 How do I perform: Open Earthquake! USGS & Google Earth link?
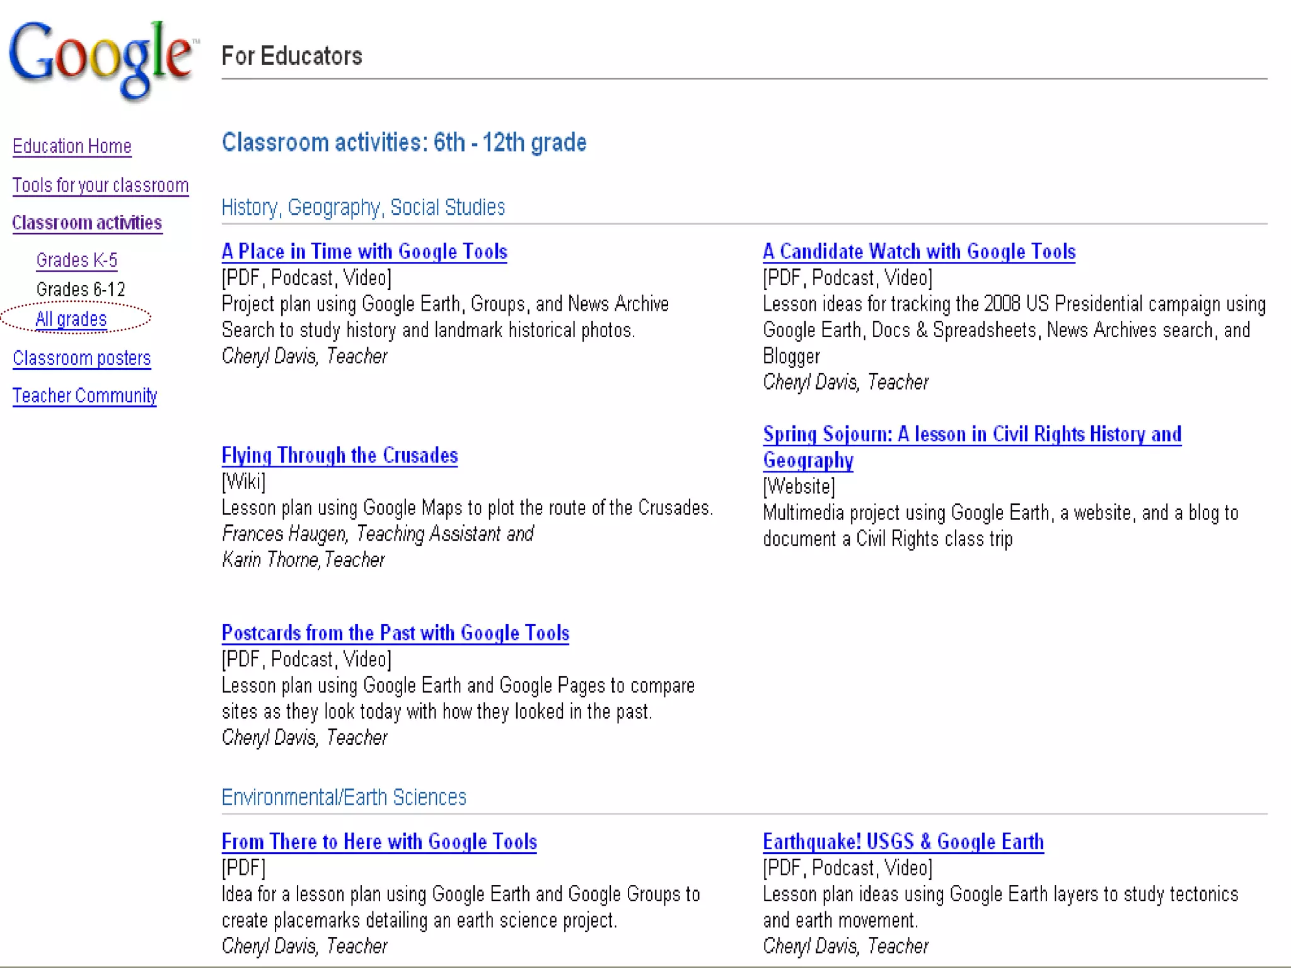[903, 841]
